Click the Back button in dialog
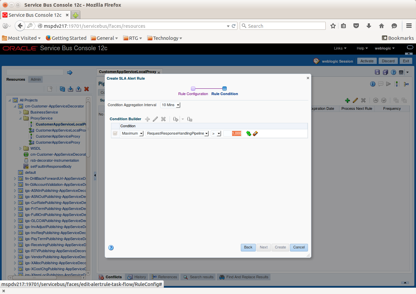 [x=248, y=247]
